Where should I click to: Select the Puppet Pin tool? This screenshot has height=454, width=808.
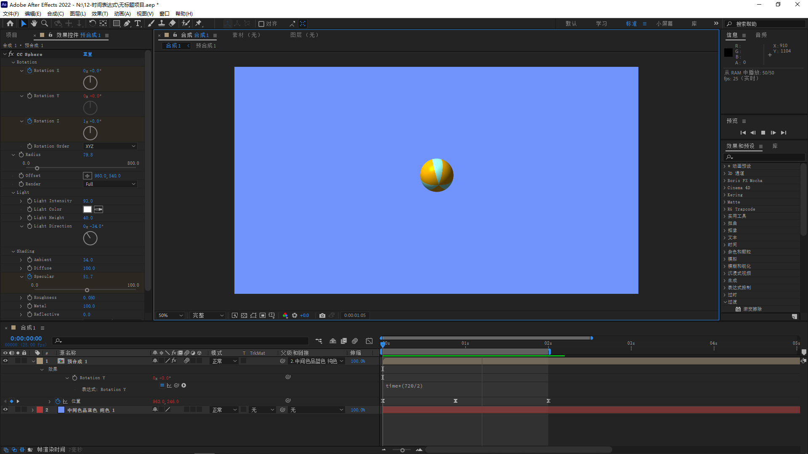pos(199,24)
